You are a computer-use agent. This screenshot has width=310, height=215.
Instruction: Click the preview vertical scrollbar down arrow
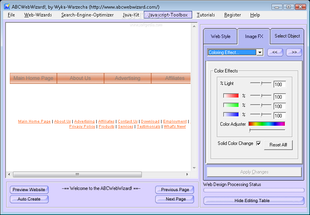194,168
